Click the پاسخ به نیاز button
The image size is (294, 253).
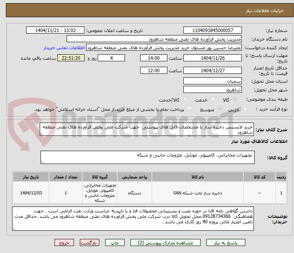(225, 243)
